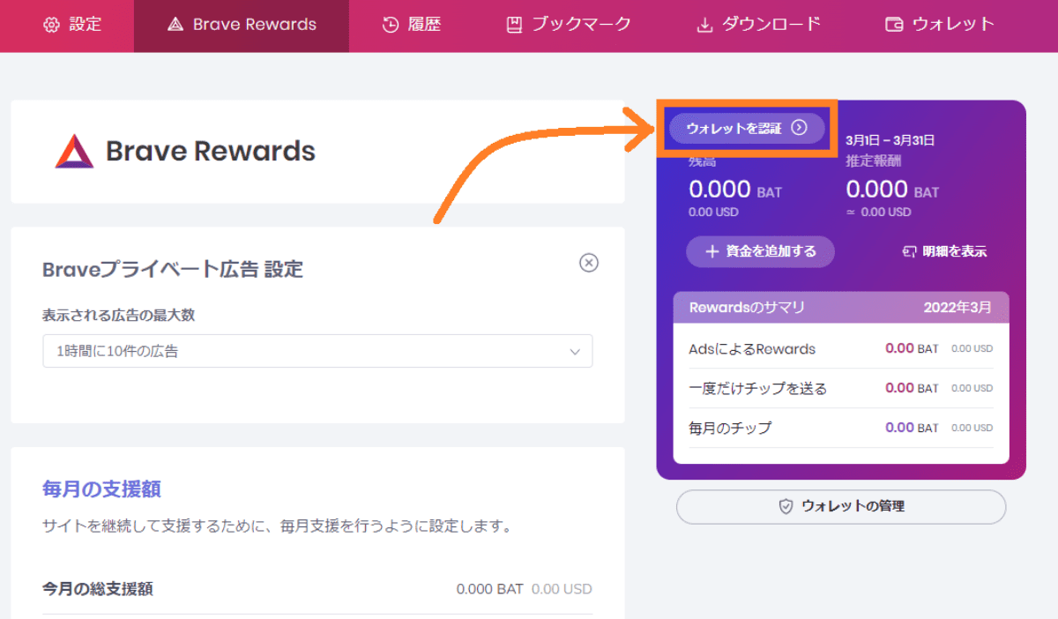
Task: Click the ウォレットを認証 verify wallet button
Action: point(746,128)
